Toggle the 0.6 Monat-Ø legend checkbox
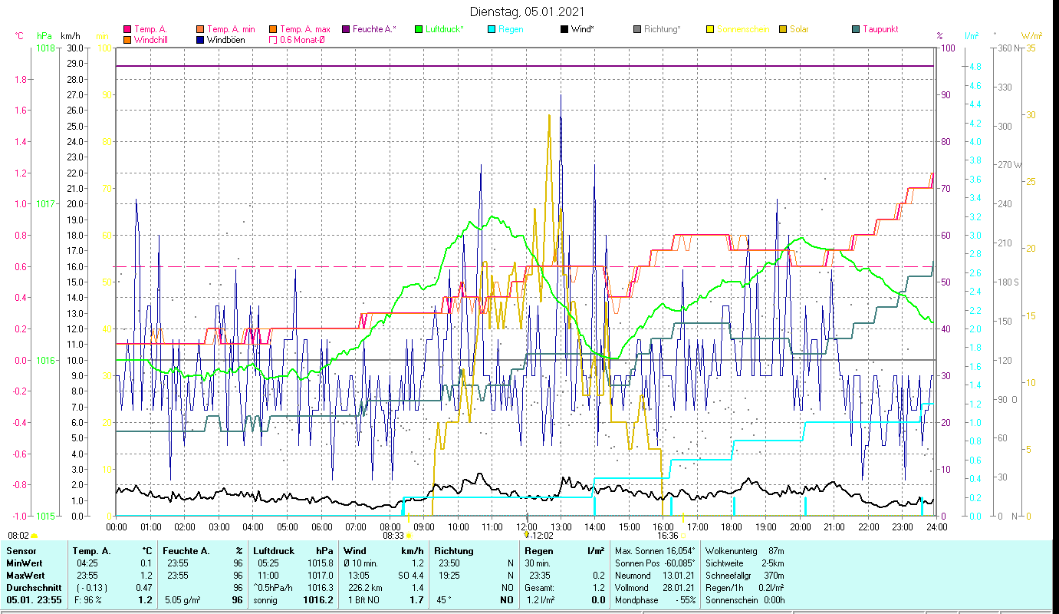Screen dimensions: 1059x614 tap(273, 40)
